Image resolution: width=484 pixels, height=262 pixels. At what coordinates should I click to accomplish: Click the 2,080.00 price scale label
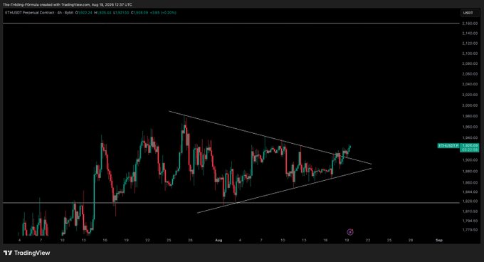coord(470,63)
